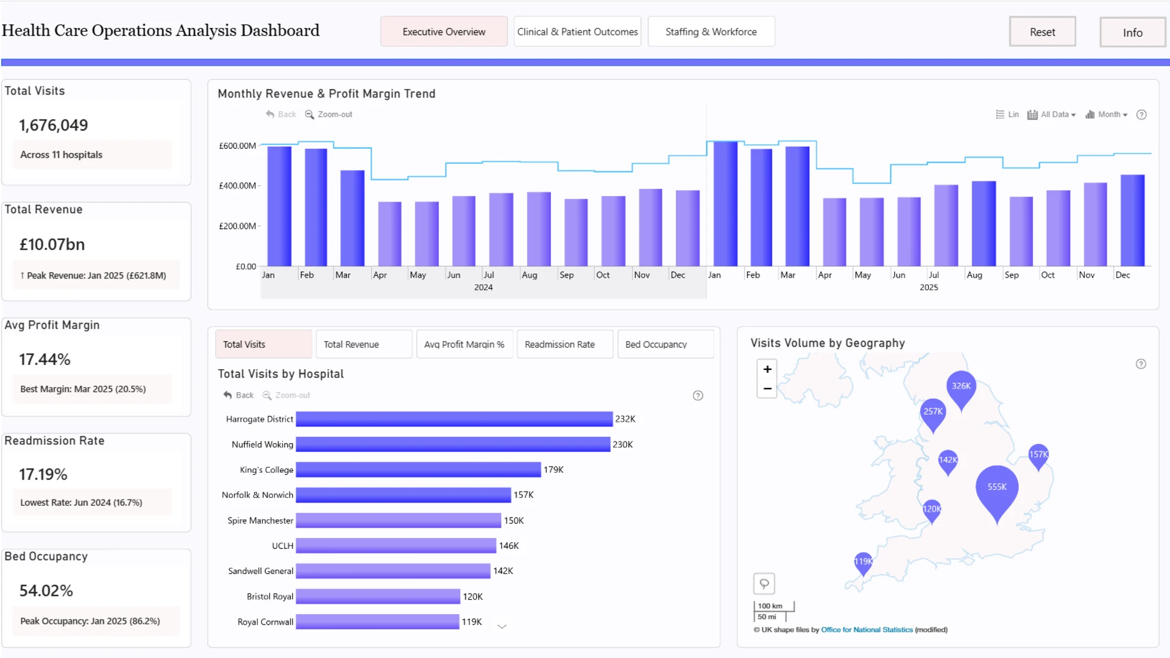This screenshot has width=1170, height=658.
Task: Open the All Data range dropdown
Action: pyautogui.click(x=1051, y=115)
